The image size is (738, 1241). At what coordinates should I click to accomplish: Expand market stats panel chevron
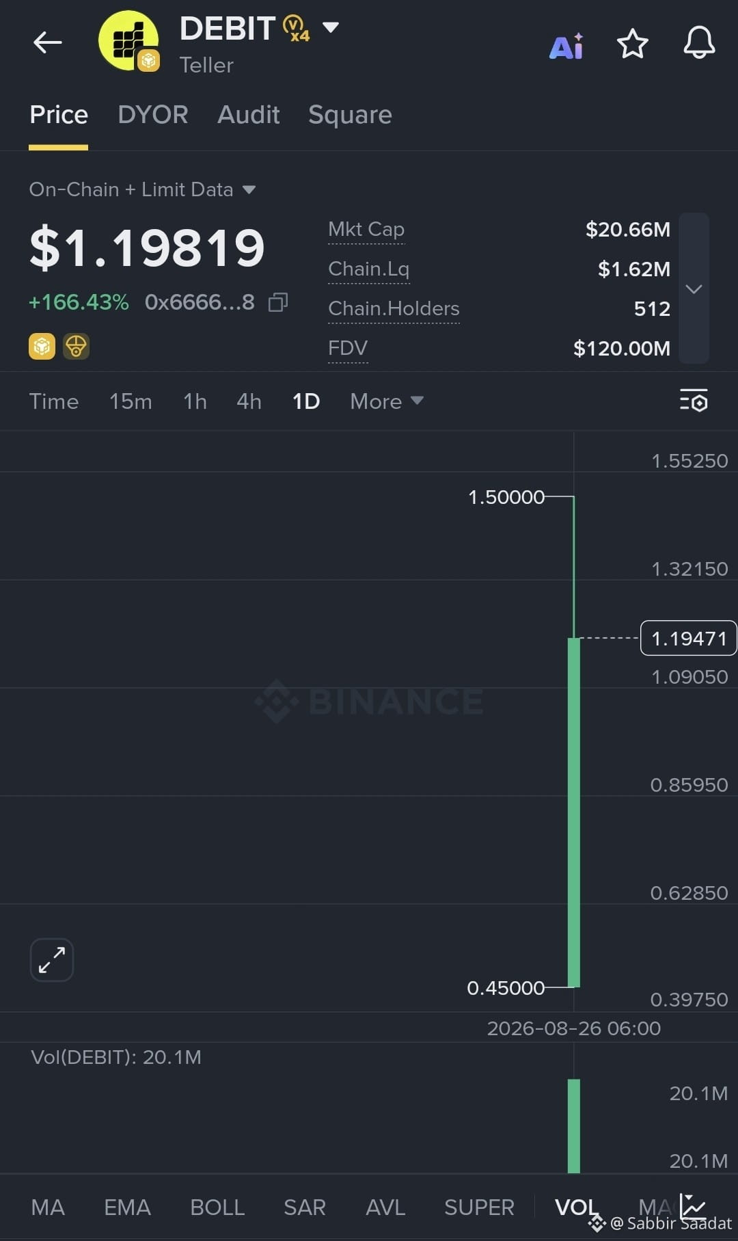click(x=694, y=289)
